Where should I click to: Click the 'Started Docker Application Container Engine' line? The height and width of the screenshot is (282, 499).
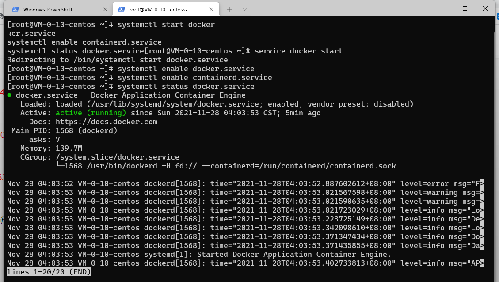pos(199,254)
